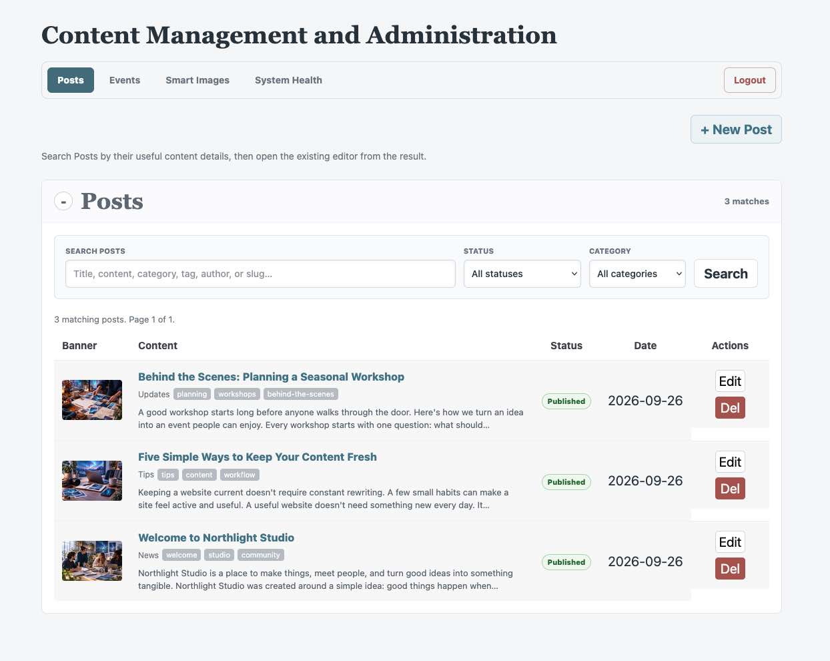Create a new post with + New Post
This screenshot has width=830, height=661.
pyautogui.click(x=736, y=130)
